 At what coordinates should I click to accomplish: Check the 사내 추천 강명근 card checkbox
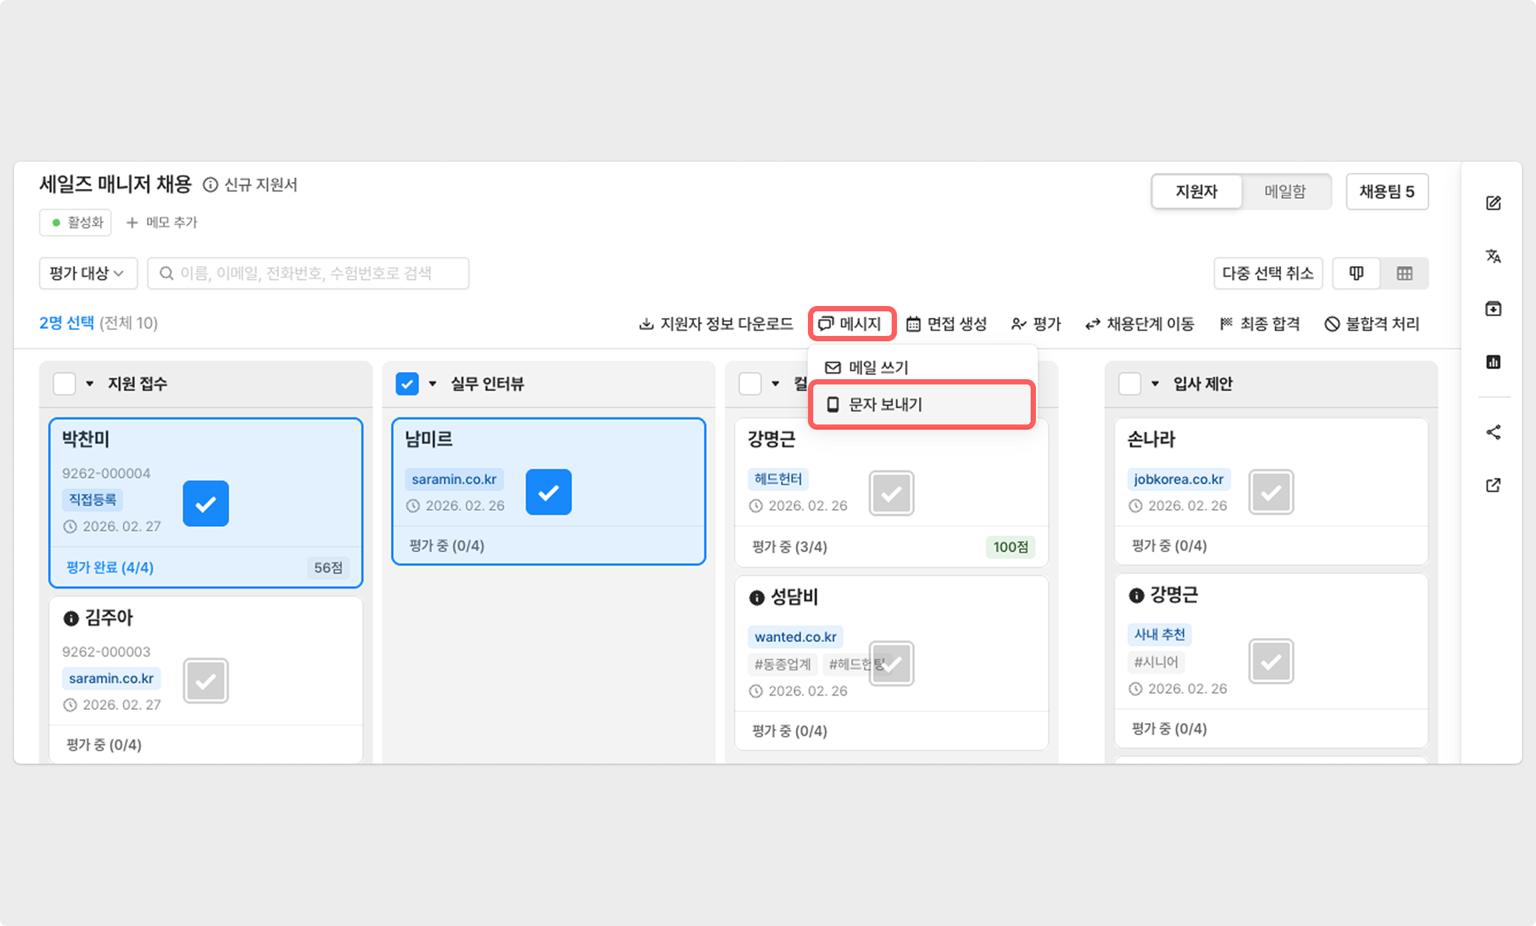click(1271, 661)
